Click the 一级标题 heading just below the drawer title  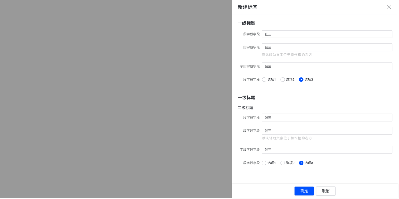[x=247, y=23]
